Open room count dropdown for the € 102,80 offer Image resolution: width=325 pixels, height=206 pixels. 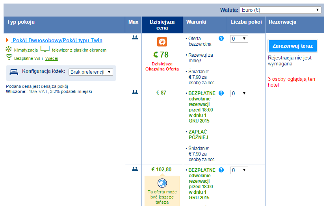pos(239,171)
